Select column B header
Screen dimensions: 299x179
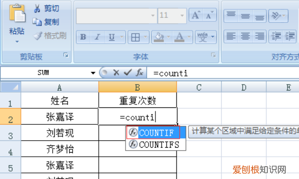pyautogui.click(x=138, y=87)
